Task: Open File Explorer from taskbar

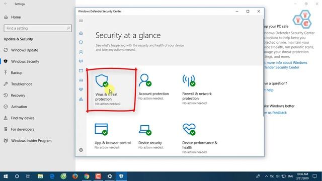Action: coord(40,176)
